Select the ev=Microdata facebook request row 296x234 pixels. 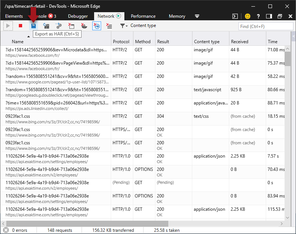tap(142, 52)
